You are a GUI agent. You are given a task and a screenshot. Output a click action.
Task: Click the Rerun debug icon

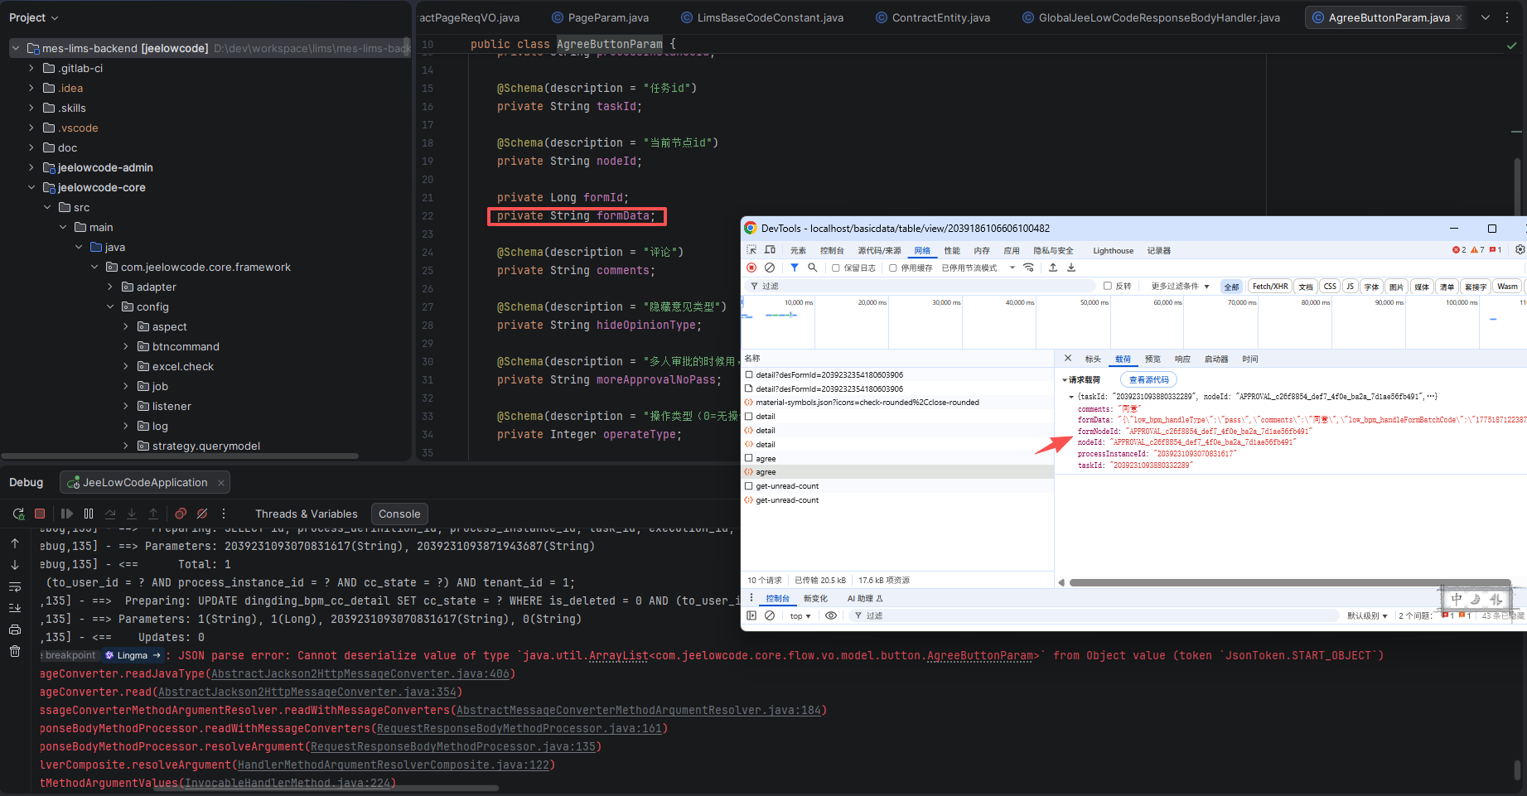18,514
